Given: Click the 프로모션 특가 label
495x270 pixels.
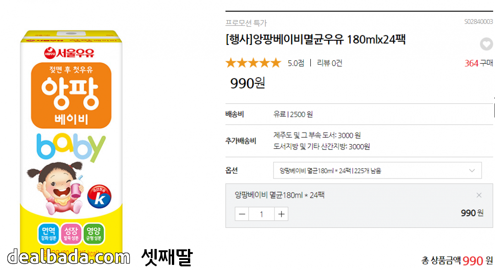Looking at the screenshot, I should click(246, 23).
